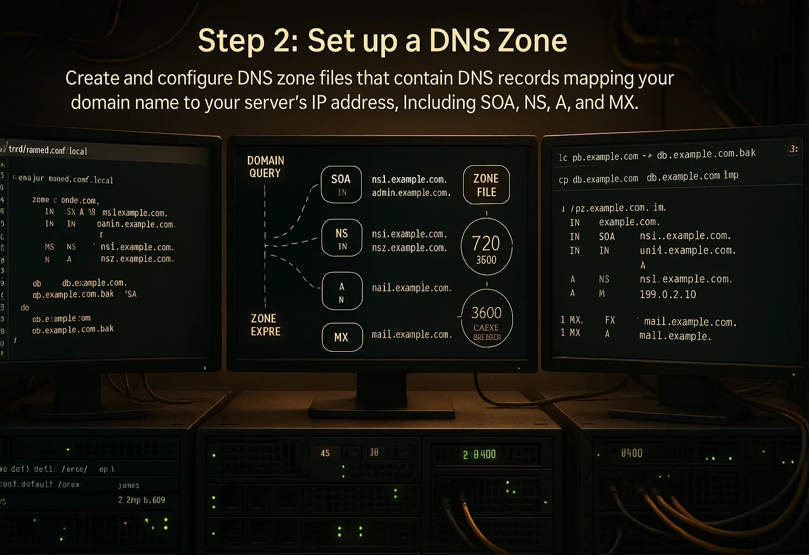The width and height of the screenshot is (809, 555).
Task: Click the 45 indicator on center server
Action: tap(325, 453)
